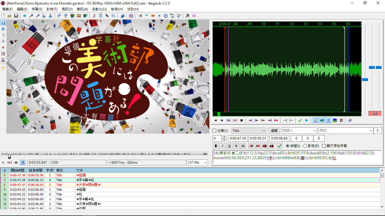Zoom out video with magnifier minus icon
Image resolution: width=385 pixels, height=216 pixels.
[37, 16]
